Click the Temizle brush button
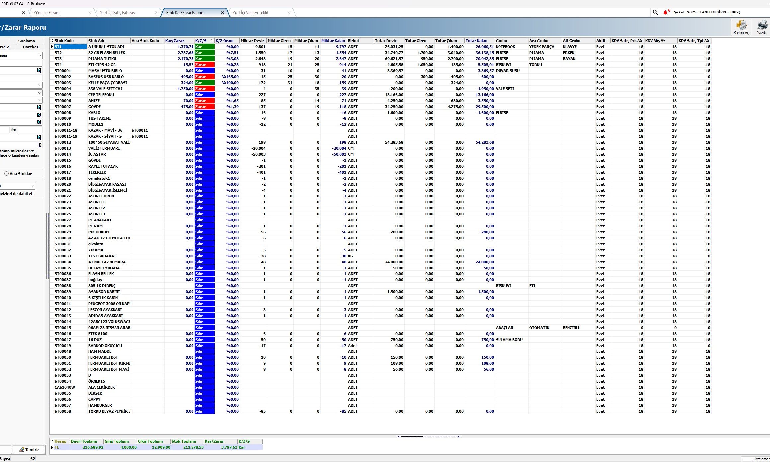The image size is (770, 462). point(29,450)
